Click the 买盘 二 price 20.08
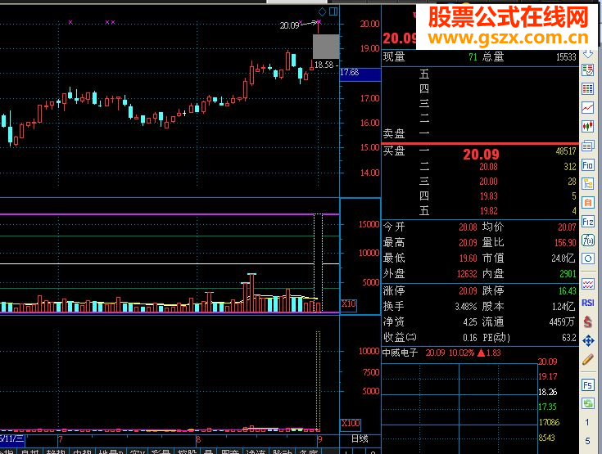Viewport: 602px width, 454px height. click(x=488, y=167)
